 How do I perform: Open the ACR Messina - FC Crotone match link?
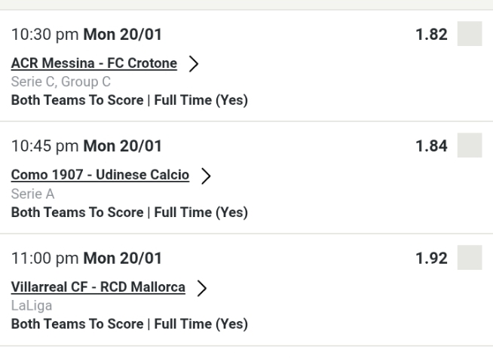pos(94,63)
